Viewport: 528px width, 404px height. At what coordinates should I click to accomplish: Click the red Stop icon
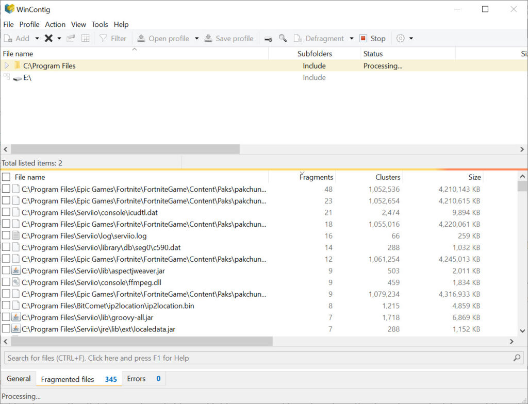(x=363, y=38)
